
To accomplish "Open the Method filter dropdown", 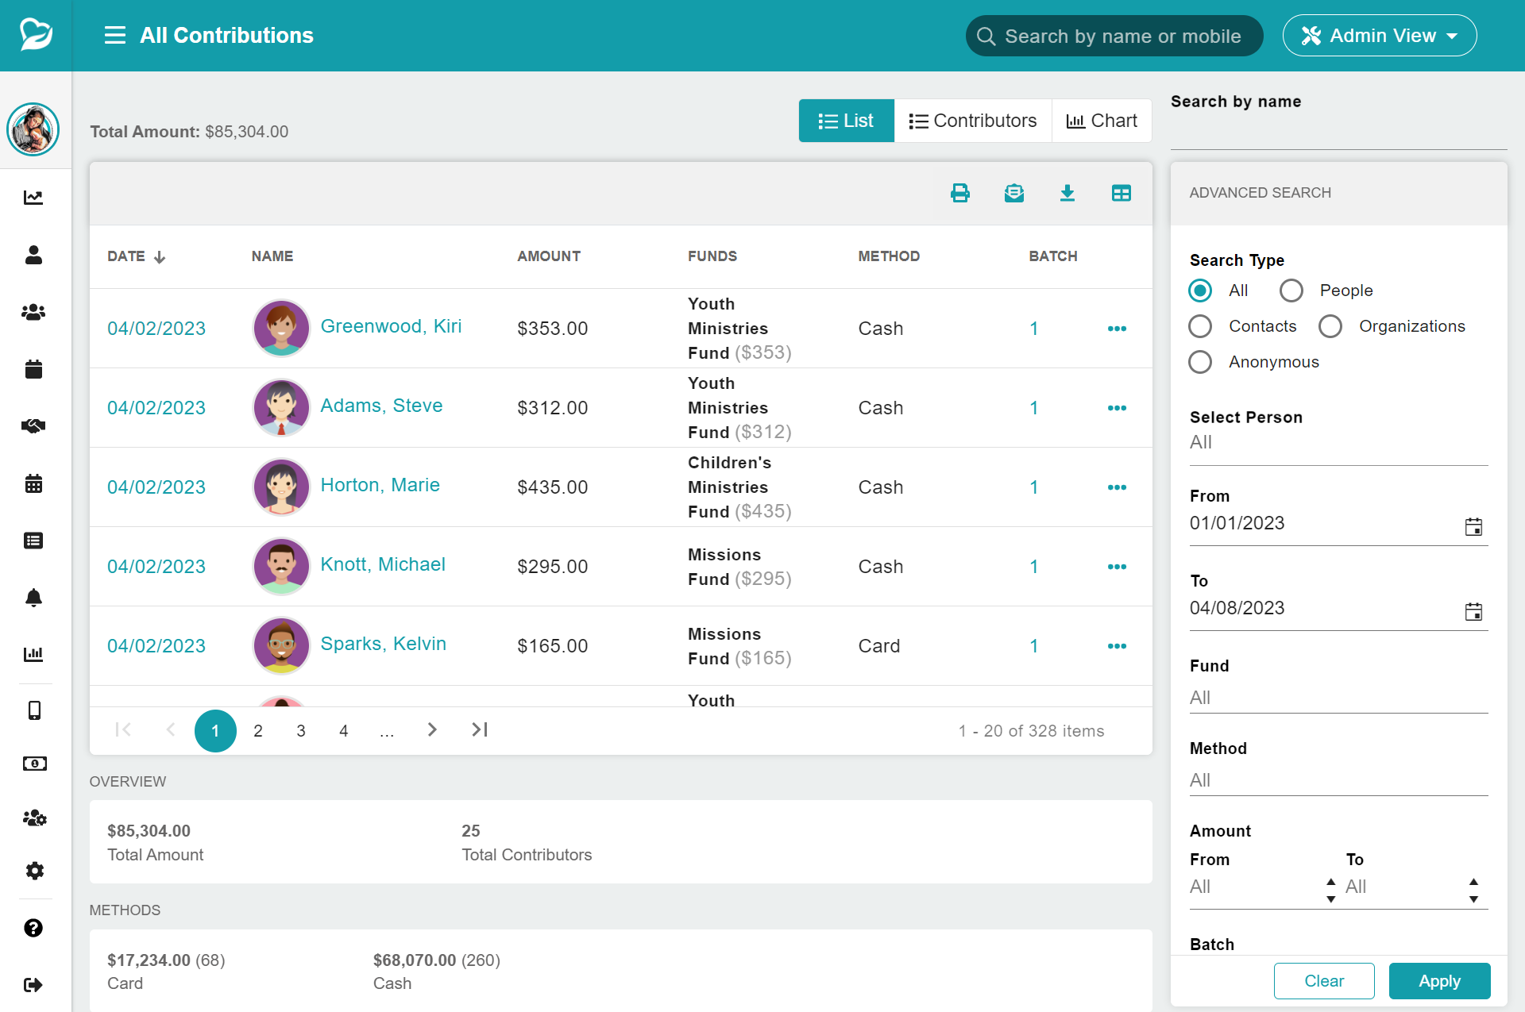I will click(x=1338, y=780).
